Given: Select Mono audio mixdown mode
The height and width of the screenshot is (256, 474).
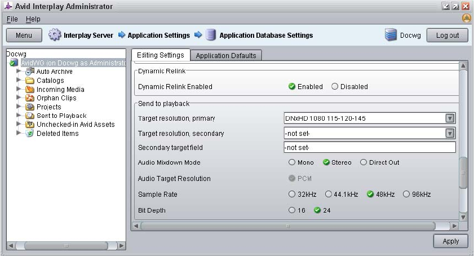Looking at the screenshot, I should pos(292,162).
